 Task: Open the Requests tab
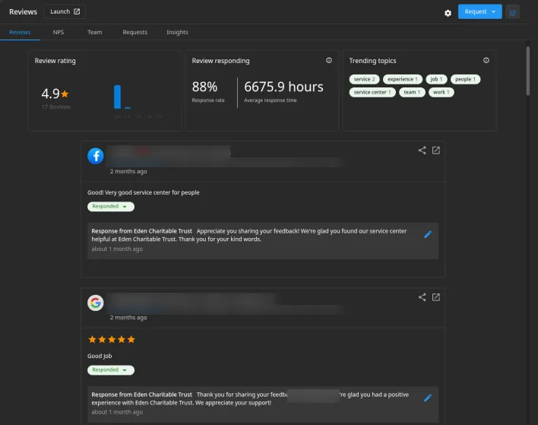pyautogui.click(x=134, y=32)
